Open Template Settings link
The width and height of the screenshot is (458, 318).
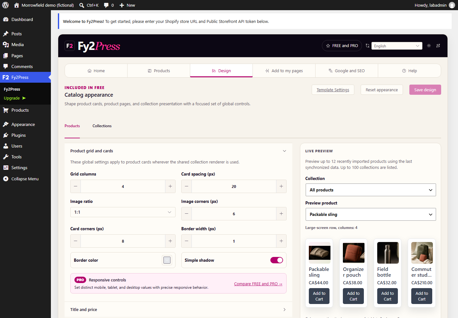click(333, 90)
